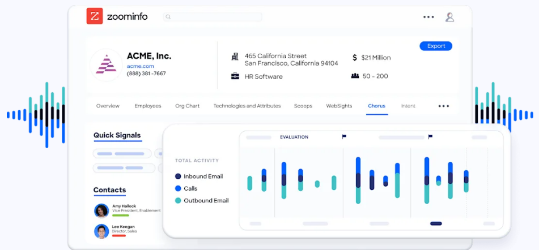
Task: Click the dollar revenue icon
Action: [x=355, y=58]
